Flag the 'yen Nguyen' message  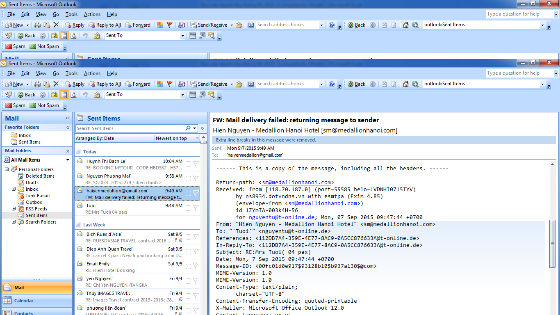(x=196, y=281)
